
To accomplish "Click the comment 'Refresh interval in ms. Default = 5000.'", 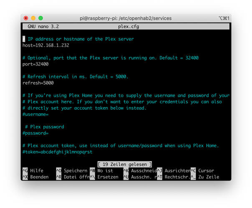I will 78,77.
